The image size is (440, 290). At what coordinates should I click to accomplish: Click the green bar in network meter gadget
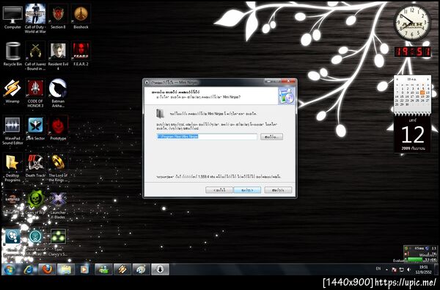point(415,260)
